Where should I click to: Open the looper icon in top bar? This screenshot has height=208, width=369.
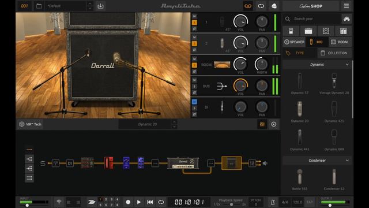(261, 6)
